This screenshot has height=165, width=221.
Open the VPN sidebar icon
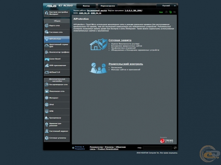pyautogui.click(x=47, y=111)
